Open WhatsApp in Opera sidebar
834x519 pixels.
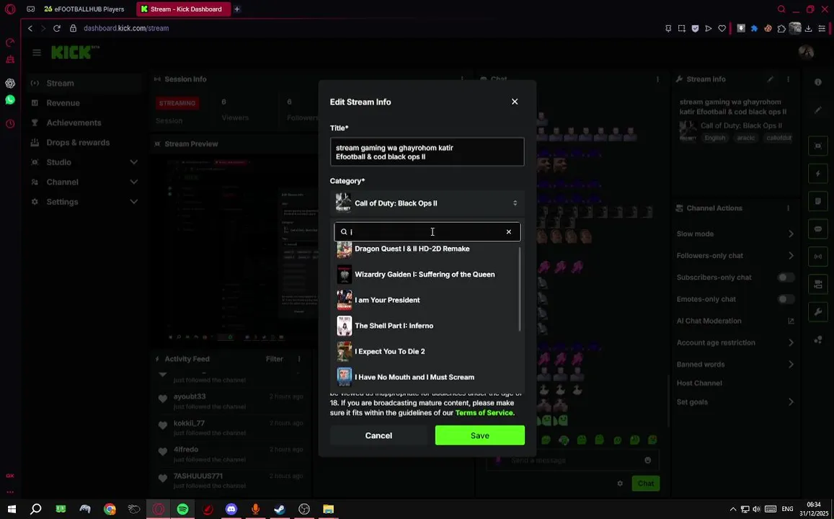point(10,100)
